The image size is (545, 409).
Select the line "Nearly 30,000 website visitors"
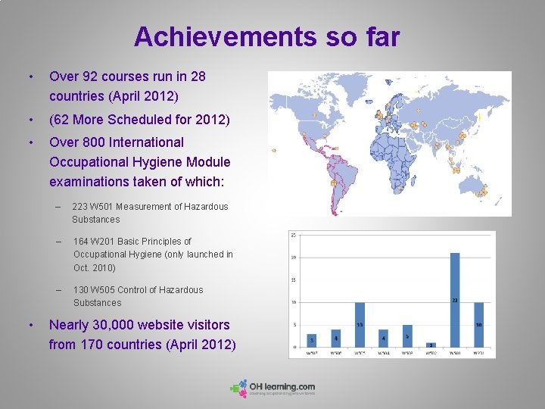click(x=139, y=325)
